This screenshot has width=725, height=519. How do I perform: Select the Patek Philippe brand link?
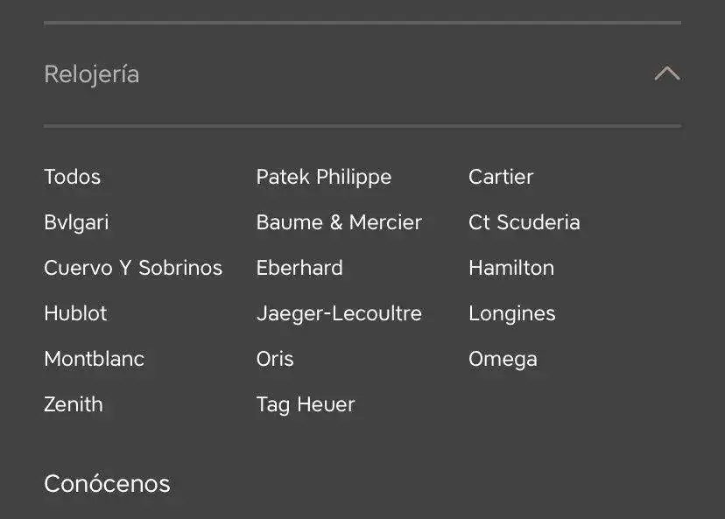[324, 177]
